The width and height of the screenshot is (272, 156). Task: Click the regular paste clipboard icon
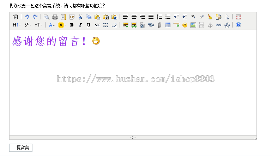97,17
